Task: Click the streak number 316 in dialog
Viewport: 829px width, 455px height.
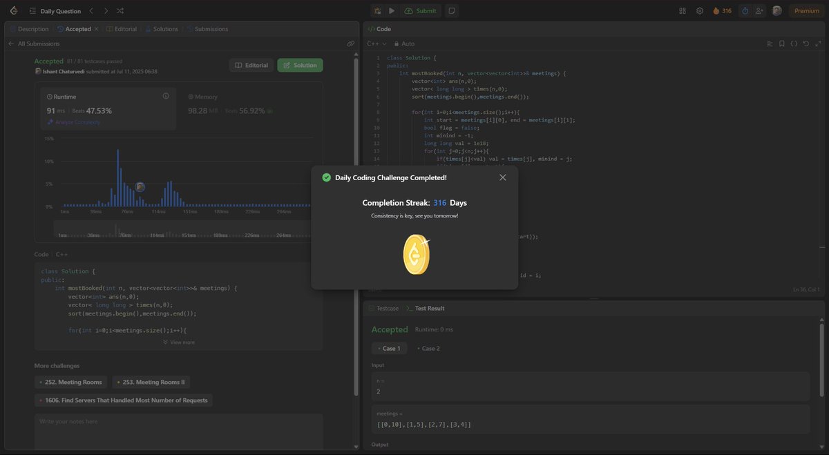Action: click(x=440, y=203)
